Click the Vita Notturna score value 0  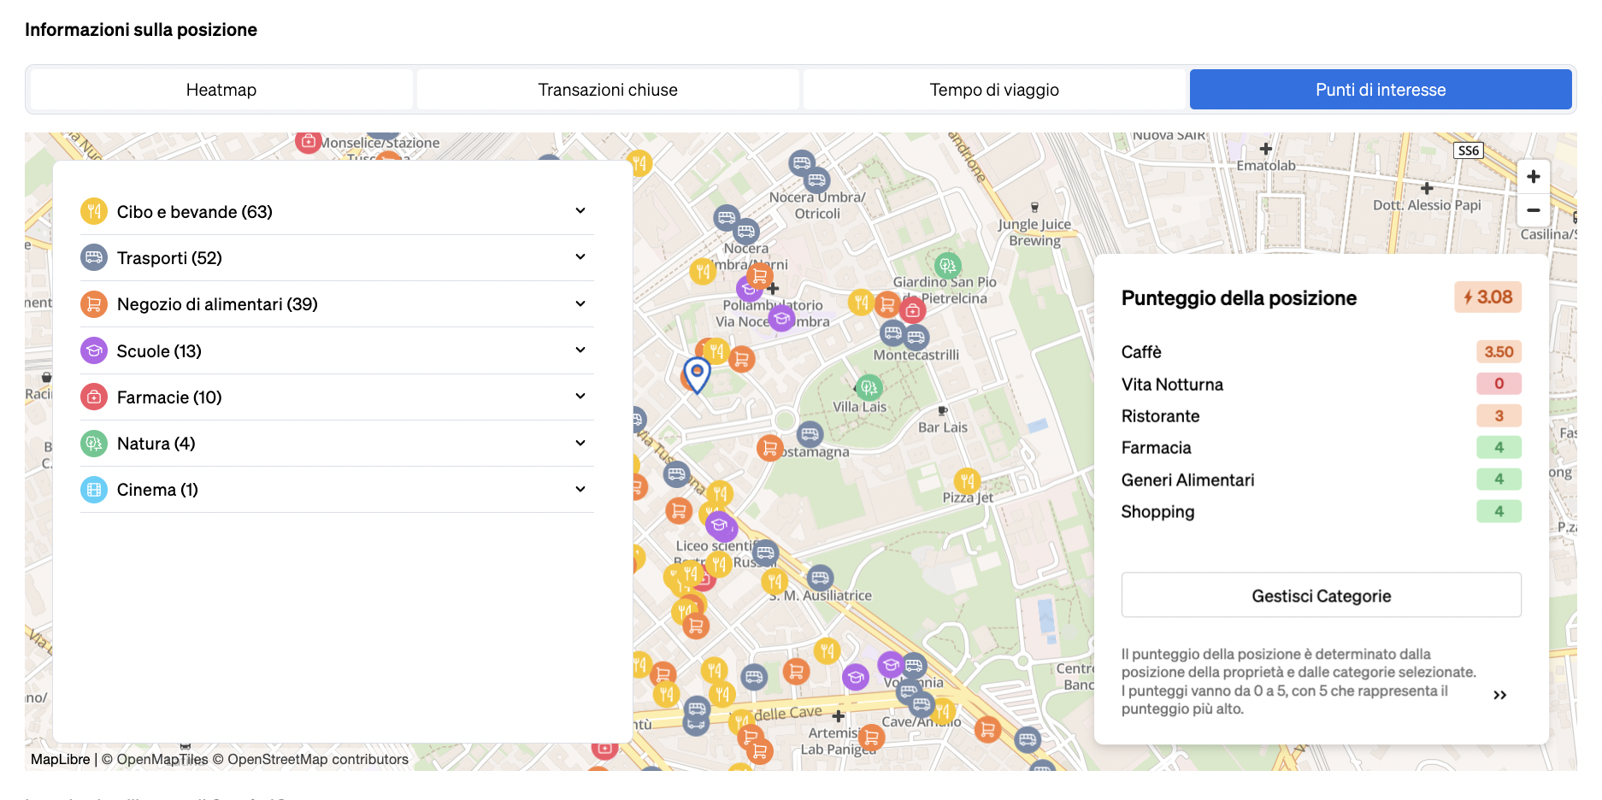[x=1499, y=384]
